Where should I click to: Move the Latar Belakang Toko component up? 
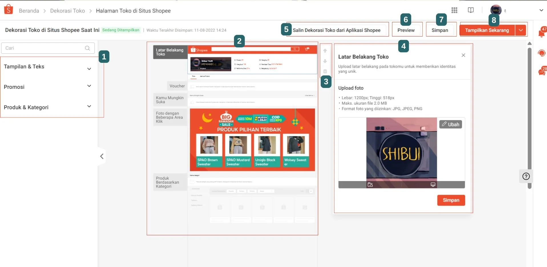pos(325,51)
